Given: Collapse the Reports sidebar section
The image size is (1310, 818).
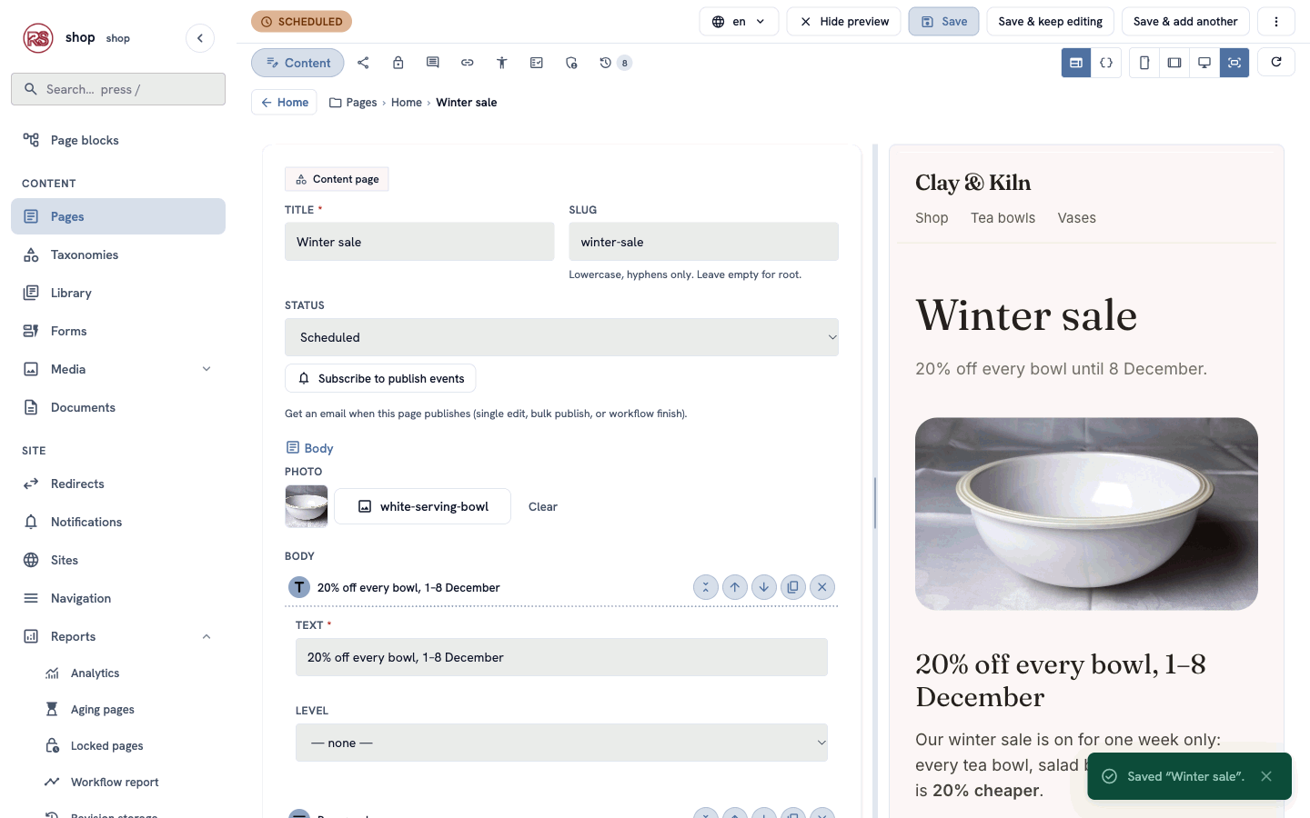Looking at the screenshot, I should [207, 636].
